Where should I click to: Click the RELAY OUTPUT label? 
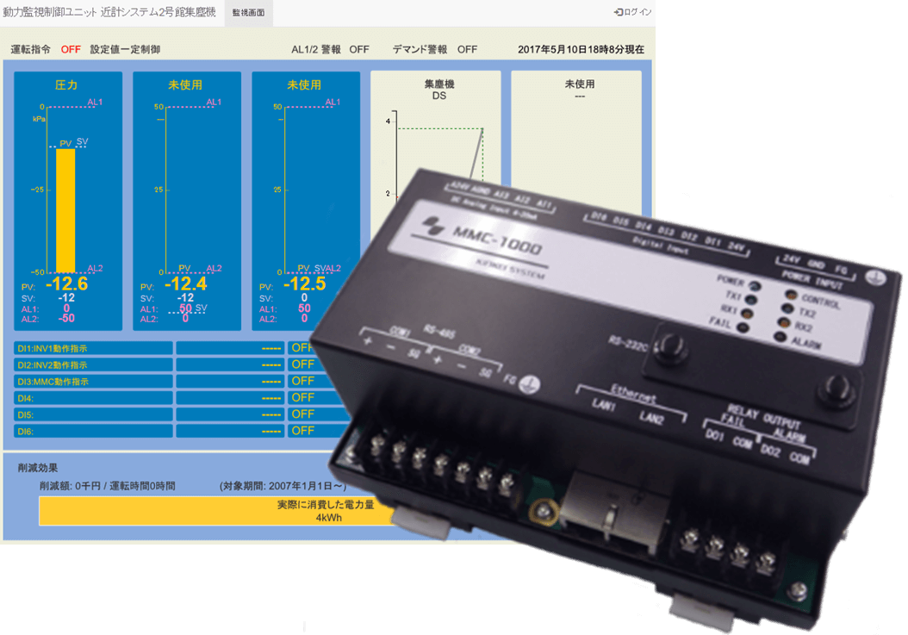tap(764, 415)
